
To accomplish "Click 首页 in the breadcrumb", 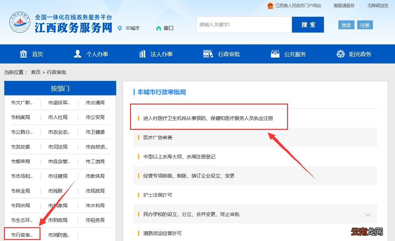I will pyautogui.click(x=36, y=72).
